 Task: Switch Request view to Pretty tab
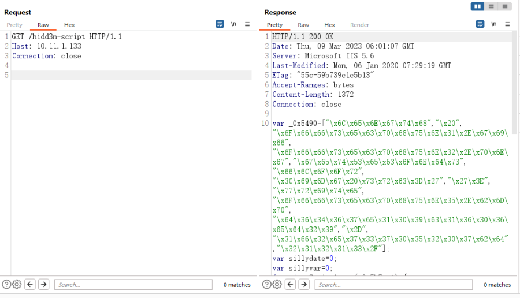tap(14, 25)
